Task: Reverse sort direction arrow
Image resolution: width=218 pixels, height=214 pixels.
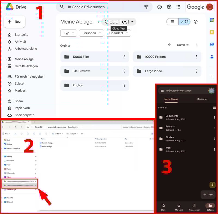Action: (x=169, y=45)
